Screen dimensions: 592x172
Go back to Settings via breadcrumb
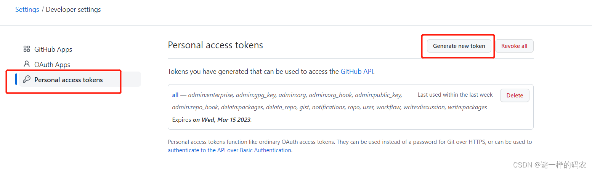pos(27,10)
